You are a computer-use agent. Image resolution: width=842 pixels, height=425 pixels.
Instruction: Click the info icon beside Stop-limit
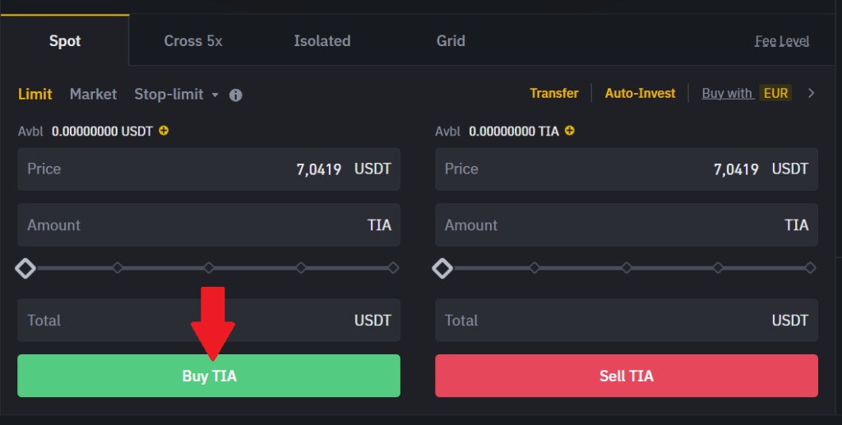pos(236,95)
